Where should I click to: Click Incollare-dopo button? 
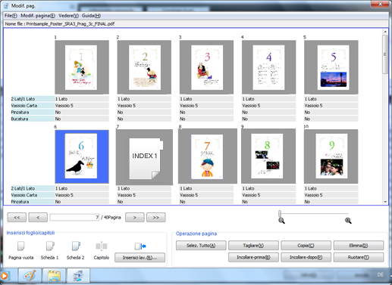pos(306,257)
